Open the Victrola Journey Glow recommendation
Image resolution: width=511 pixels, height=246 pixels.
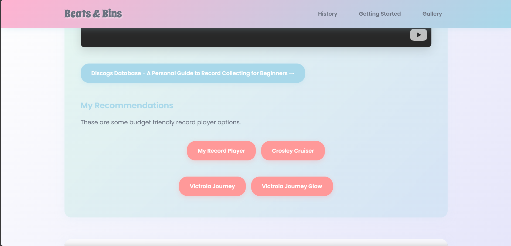coord(292,186)
